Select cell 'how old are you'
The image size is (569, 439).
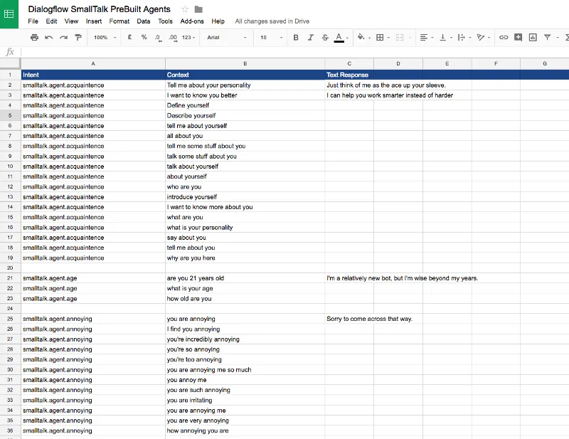point(245,298)
